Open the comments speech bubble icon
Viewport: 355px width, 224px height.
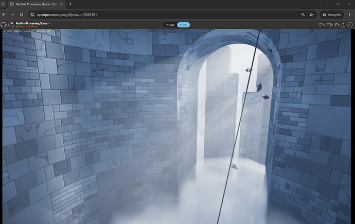(330, 25)
